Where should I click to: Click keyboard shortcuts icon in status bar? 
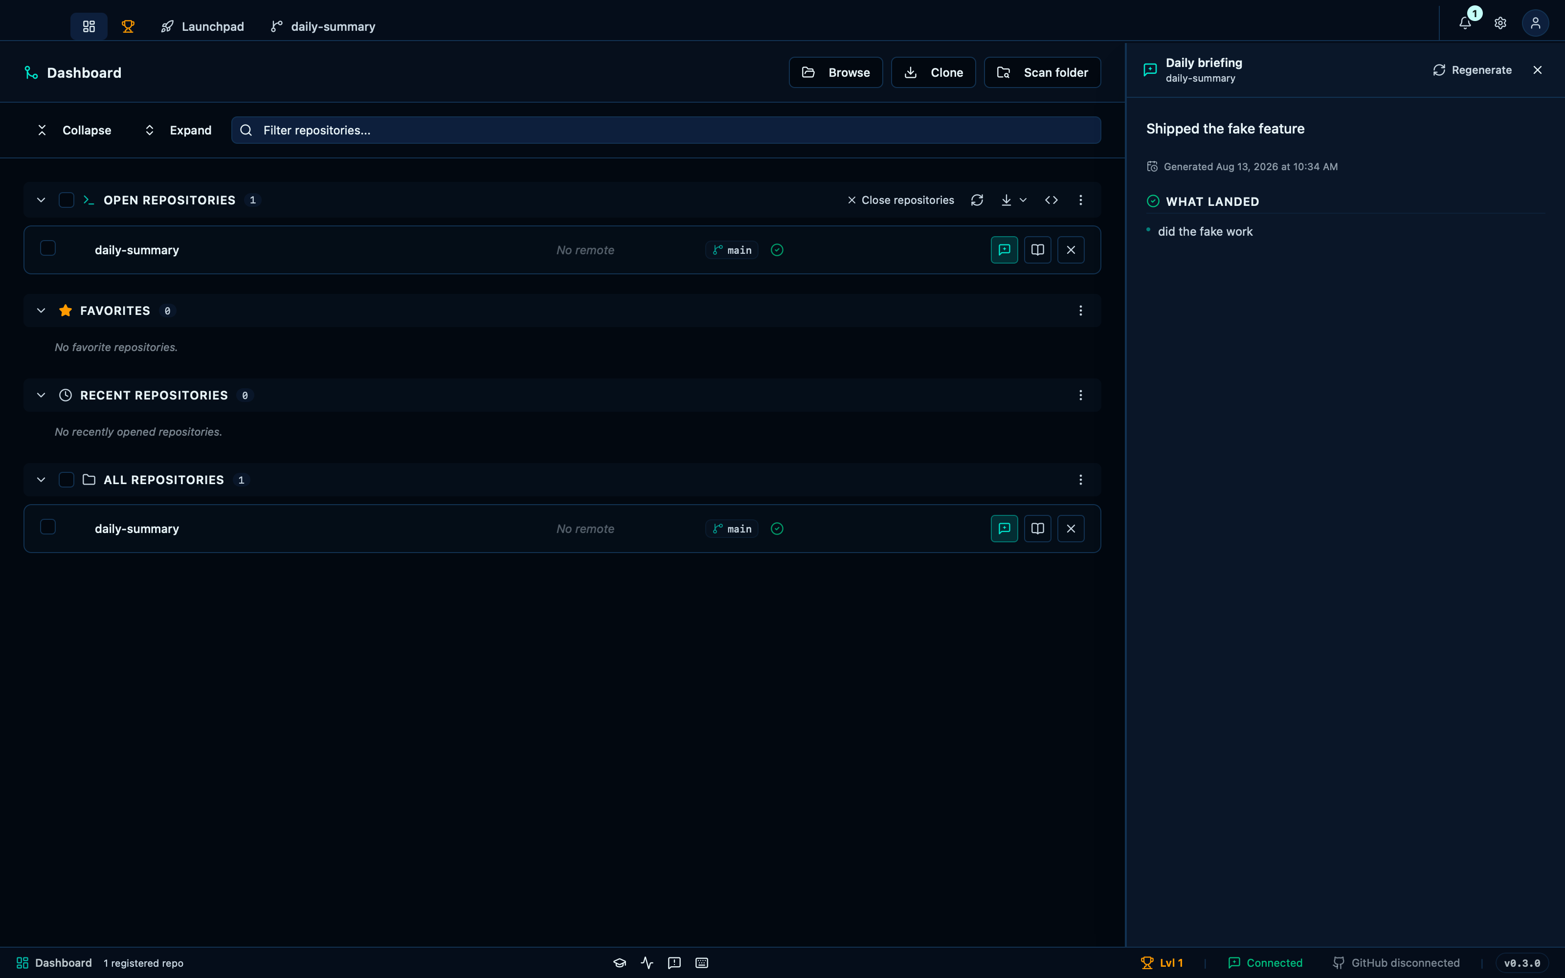(x=702, y=962)
